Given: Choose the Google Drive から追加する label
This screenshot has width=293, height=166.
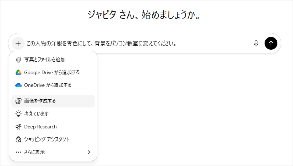Looking at the screenshot, I should click(x=52, y=72).
